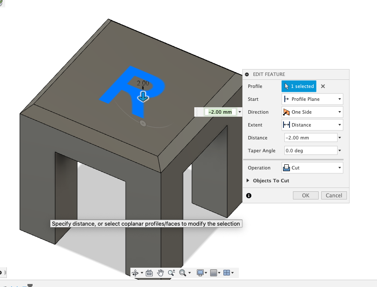Click the Taper Angle input field
This screenshot has width=377, height=287.
[311, 151]
